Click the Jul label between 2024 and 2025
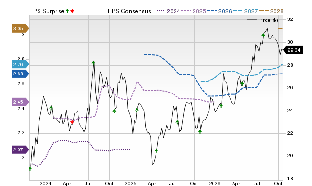The image size is (312, 186). [x=88, y=183]
